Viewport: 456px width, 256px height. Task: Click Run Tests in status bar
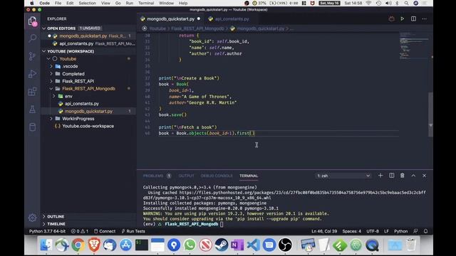coord(133,231)
